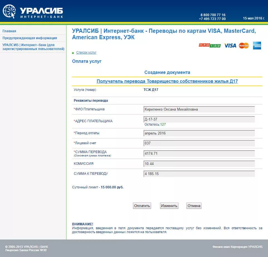Click the ТСЖ Д17 service value
268x257 pixels.
point(151,89)
